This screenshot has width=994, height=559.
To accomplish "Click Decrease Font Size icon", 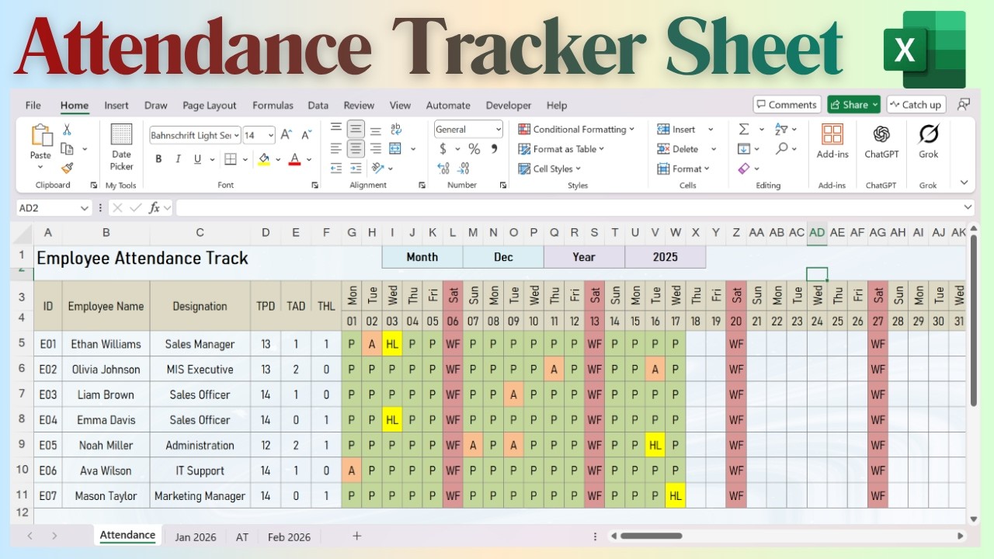I will (306, 135).
